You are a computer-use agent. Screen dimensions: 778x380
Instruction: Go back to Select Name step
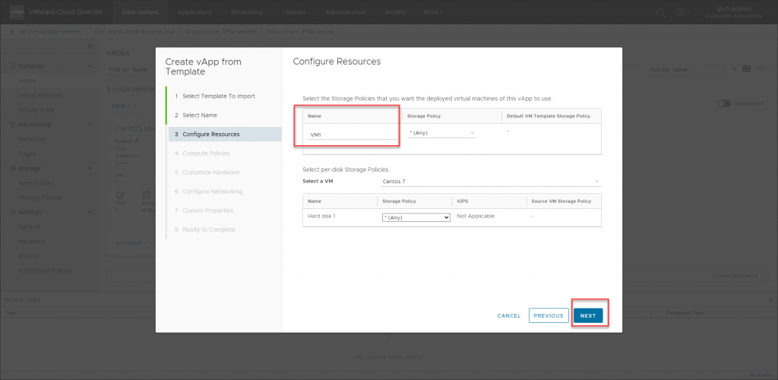[x=200, y=115]
